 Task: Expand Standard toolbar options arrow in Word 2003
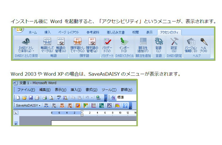click(106, 98)
